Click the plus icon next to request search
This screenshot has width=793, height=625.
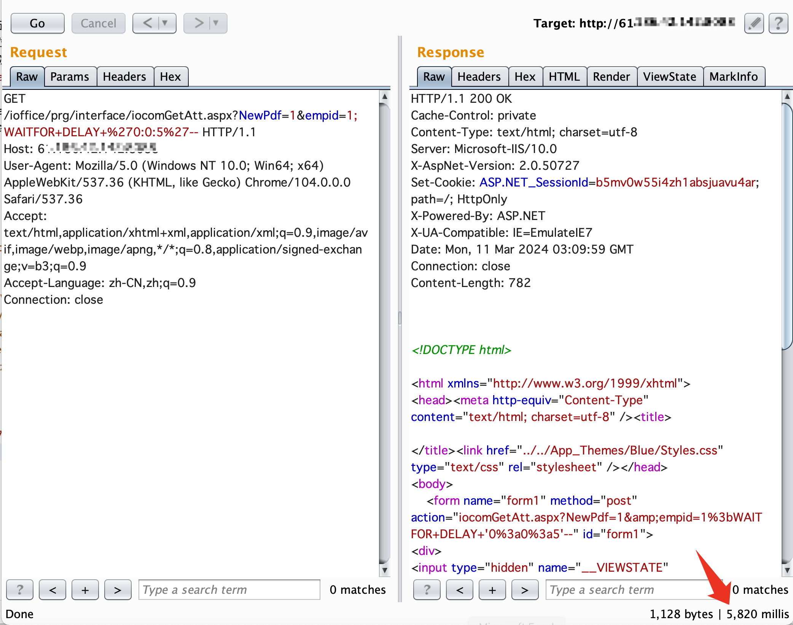(85, 590)
